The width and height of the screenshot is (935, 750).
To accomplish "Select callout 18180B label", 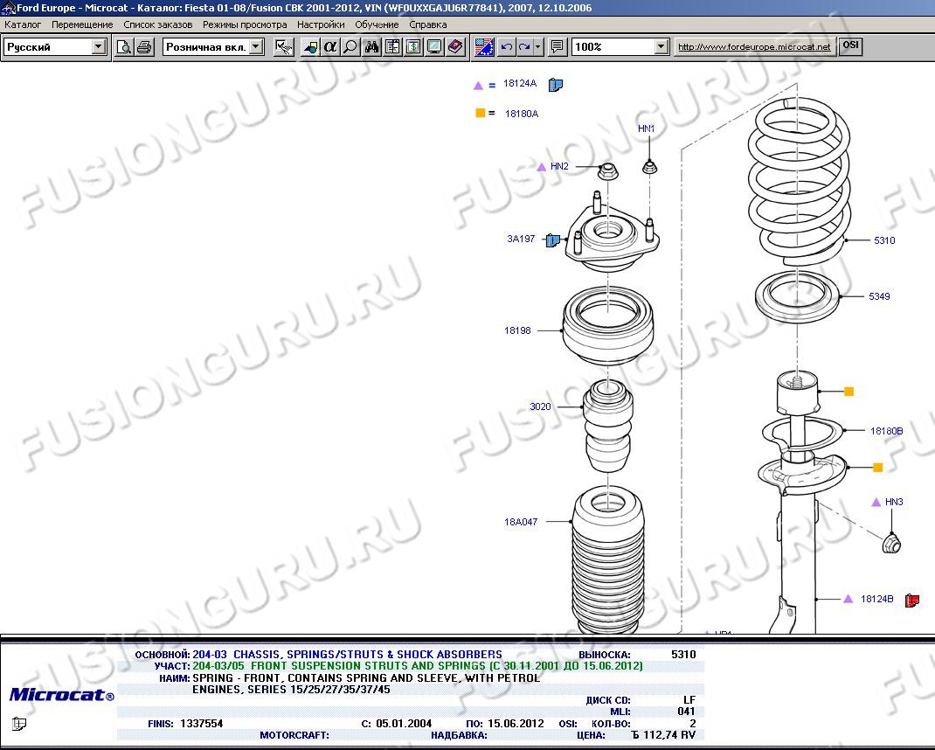I will [x=886, y=431].
